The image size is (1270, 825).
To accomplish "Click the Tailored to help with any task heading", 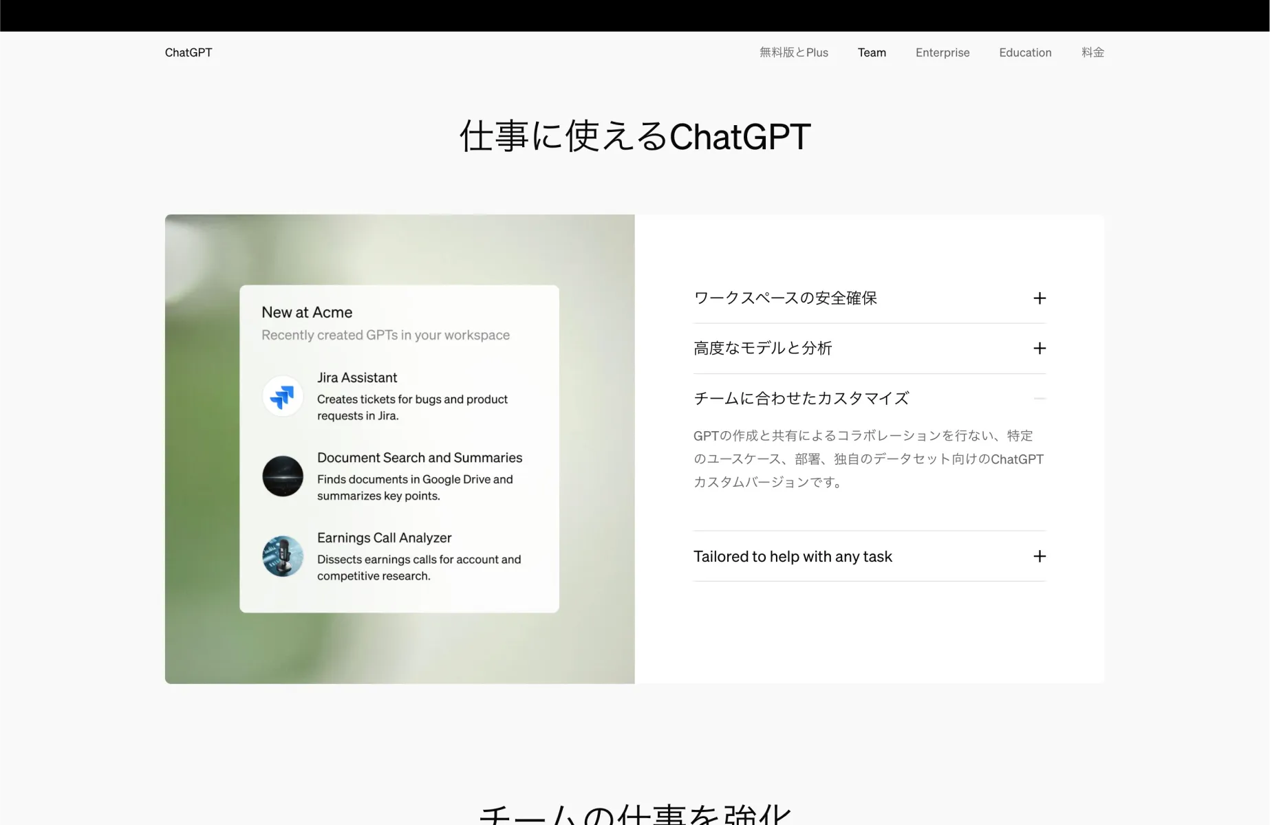I will pos(793,556).
